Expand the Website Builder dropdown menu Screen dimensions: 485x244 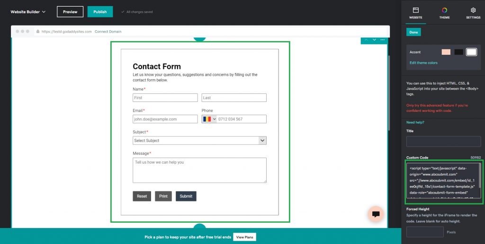[x=28, y=12]
